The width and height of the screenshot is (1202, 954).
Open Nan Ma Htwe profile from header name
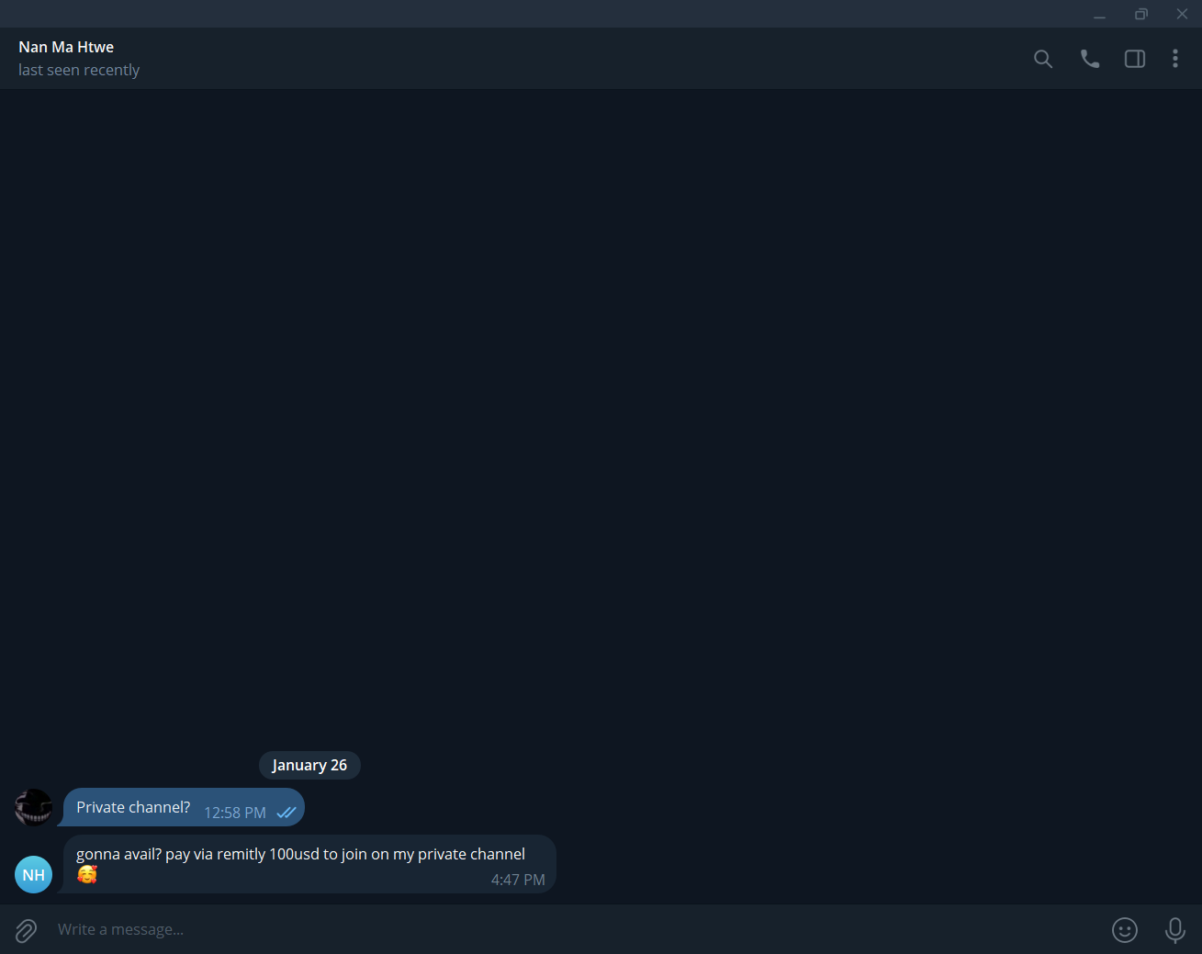tap(66, 47)
